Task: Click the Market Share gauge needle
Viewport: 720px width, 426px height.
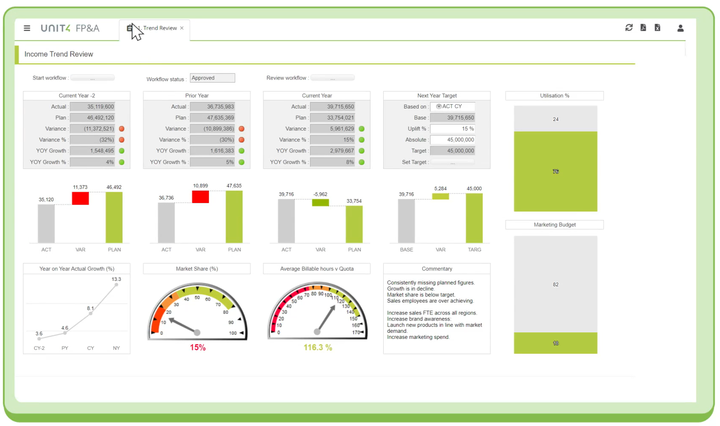Action: pos(183,326)
